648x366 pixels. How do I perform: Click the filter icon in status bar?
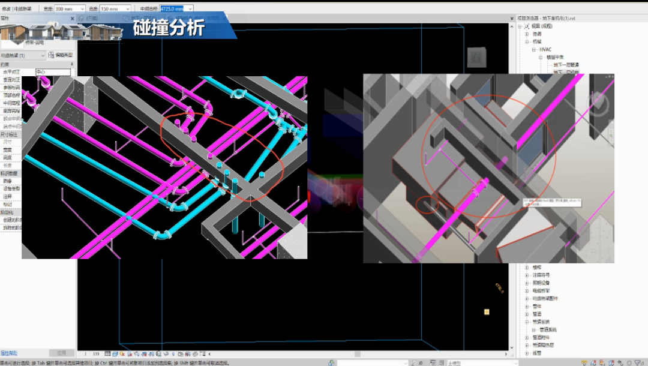click(636, 362)
